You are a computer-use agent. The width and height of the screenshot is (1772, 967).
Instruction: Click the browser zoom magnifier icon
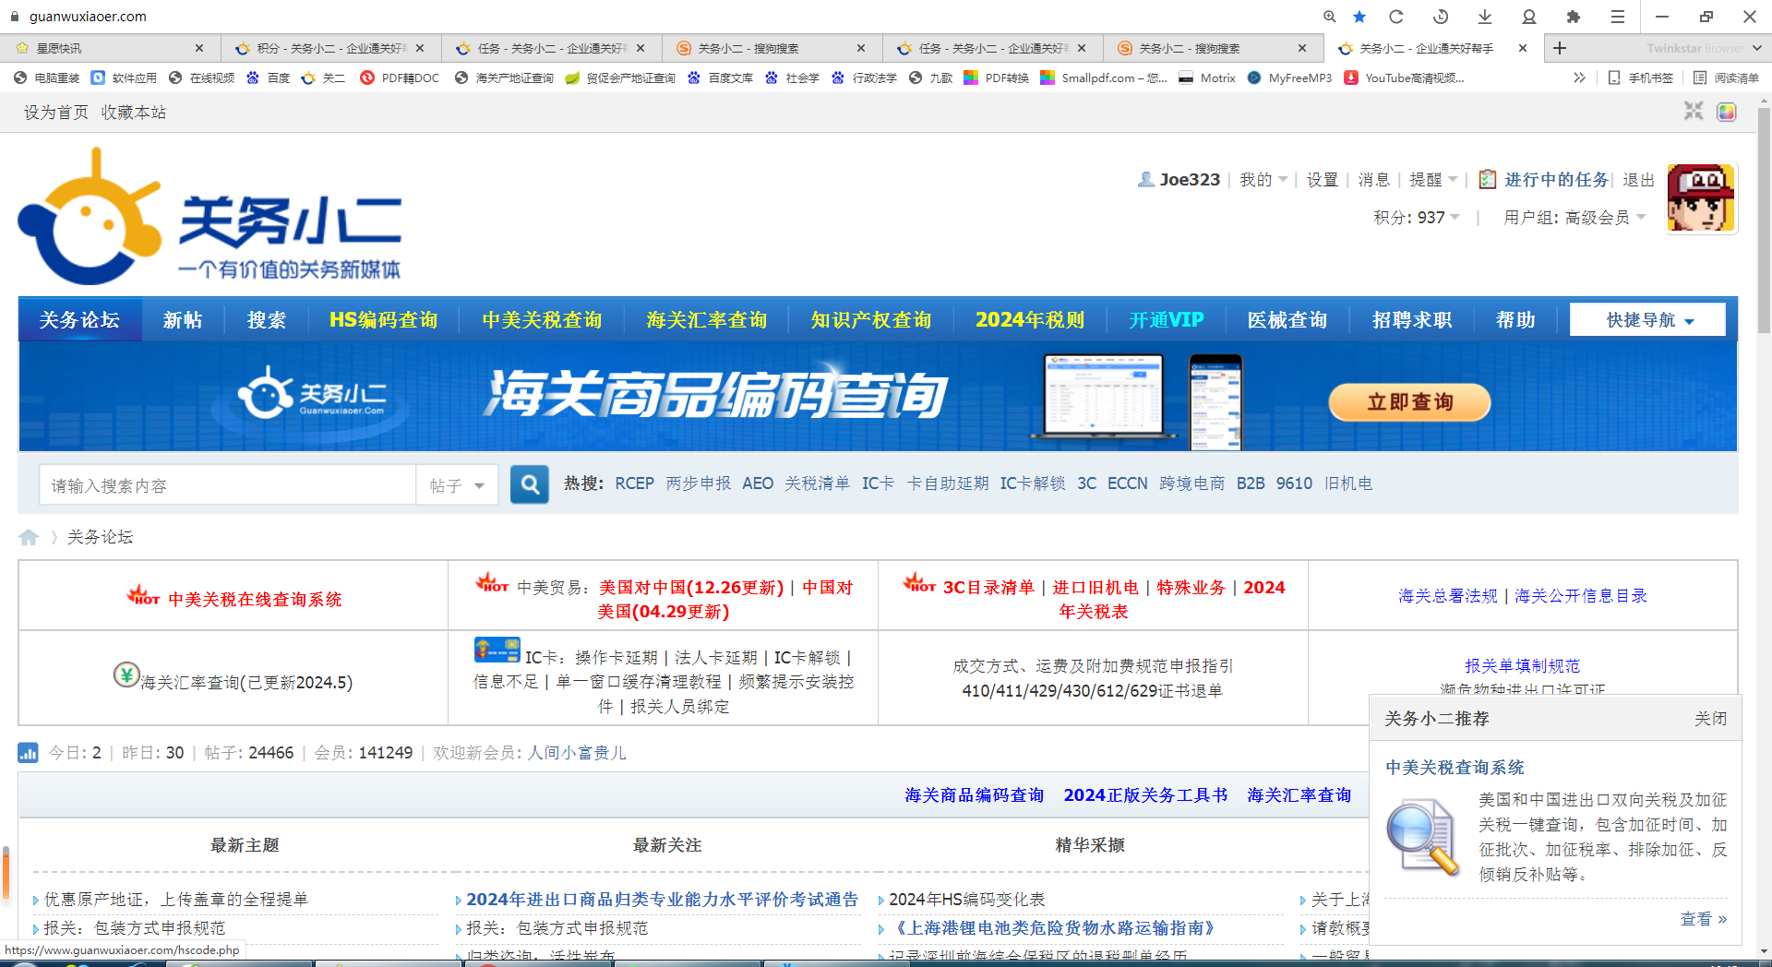click(1329, 17)
